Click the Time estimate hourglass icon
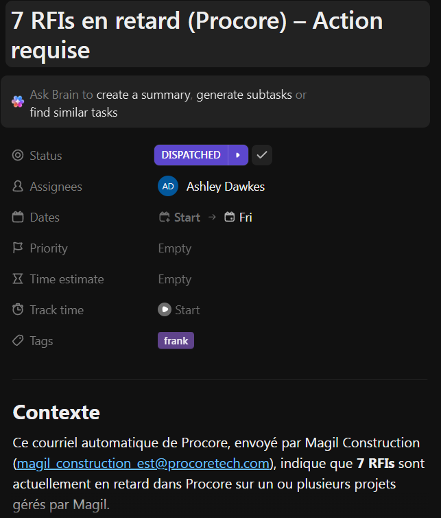Screen dimensions: 441x518 pyautogui.click(x=18, y=279)
